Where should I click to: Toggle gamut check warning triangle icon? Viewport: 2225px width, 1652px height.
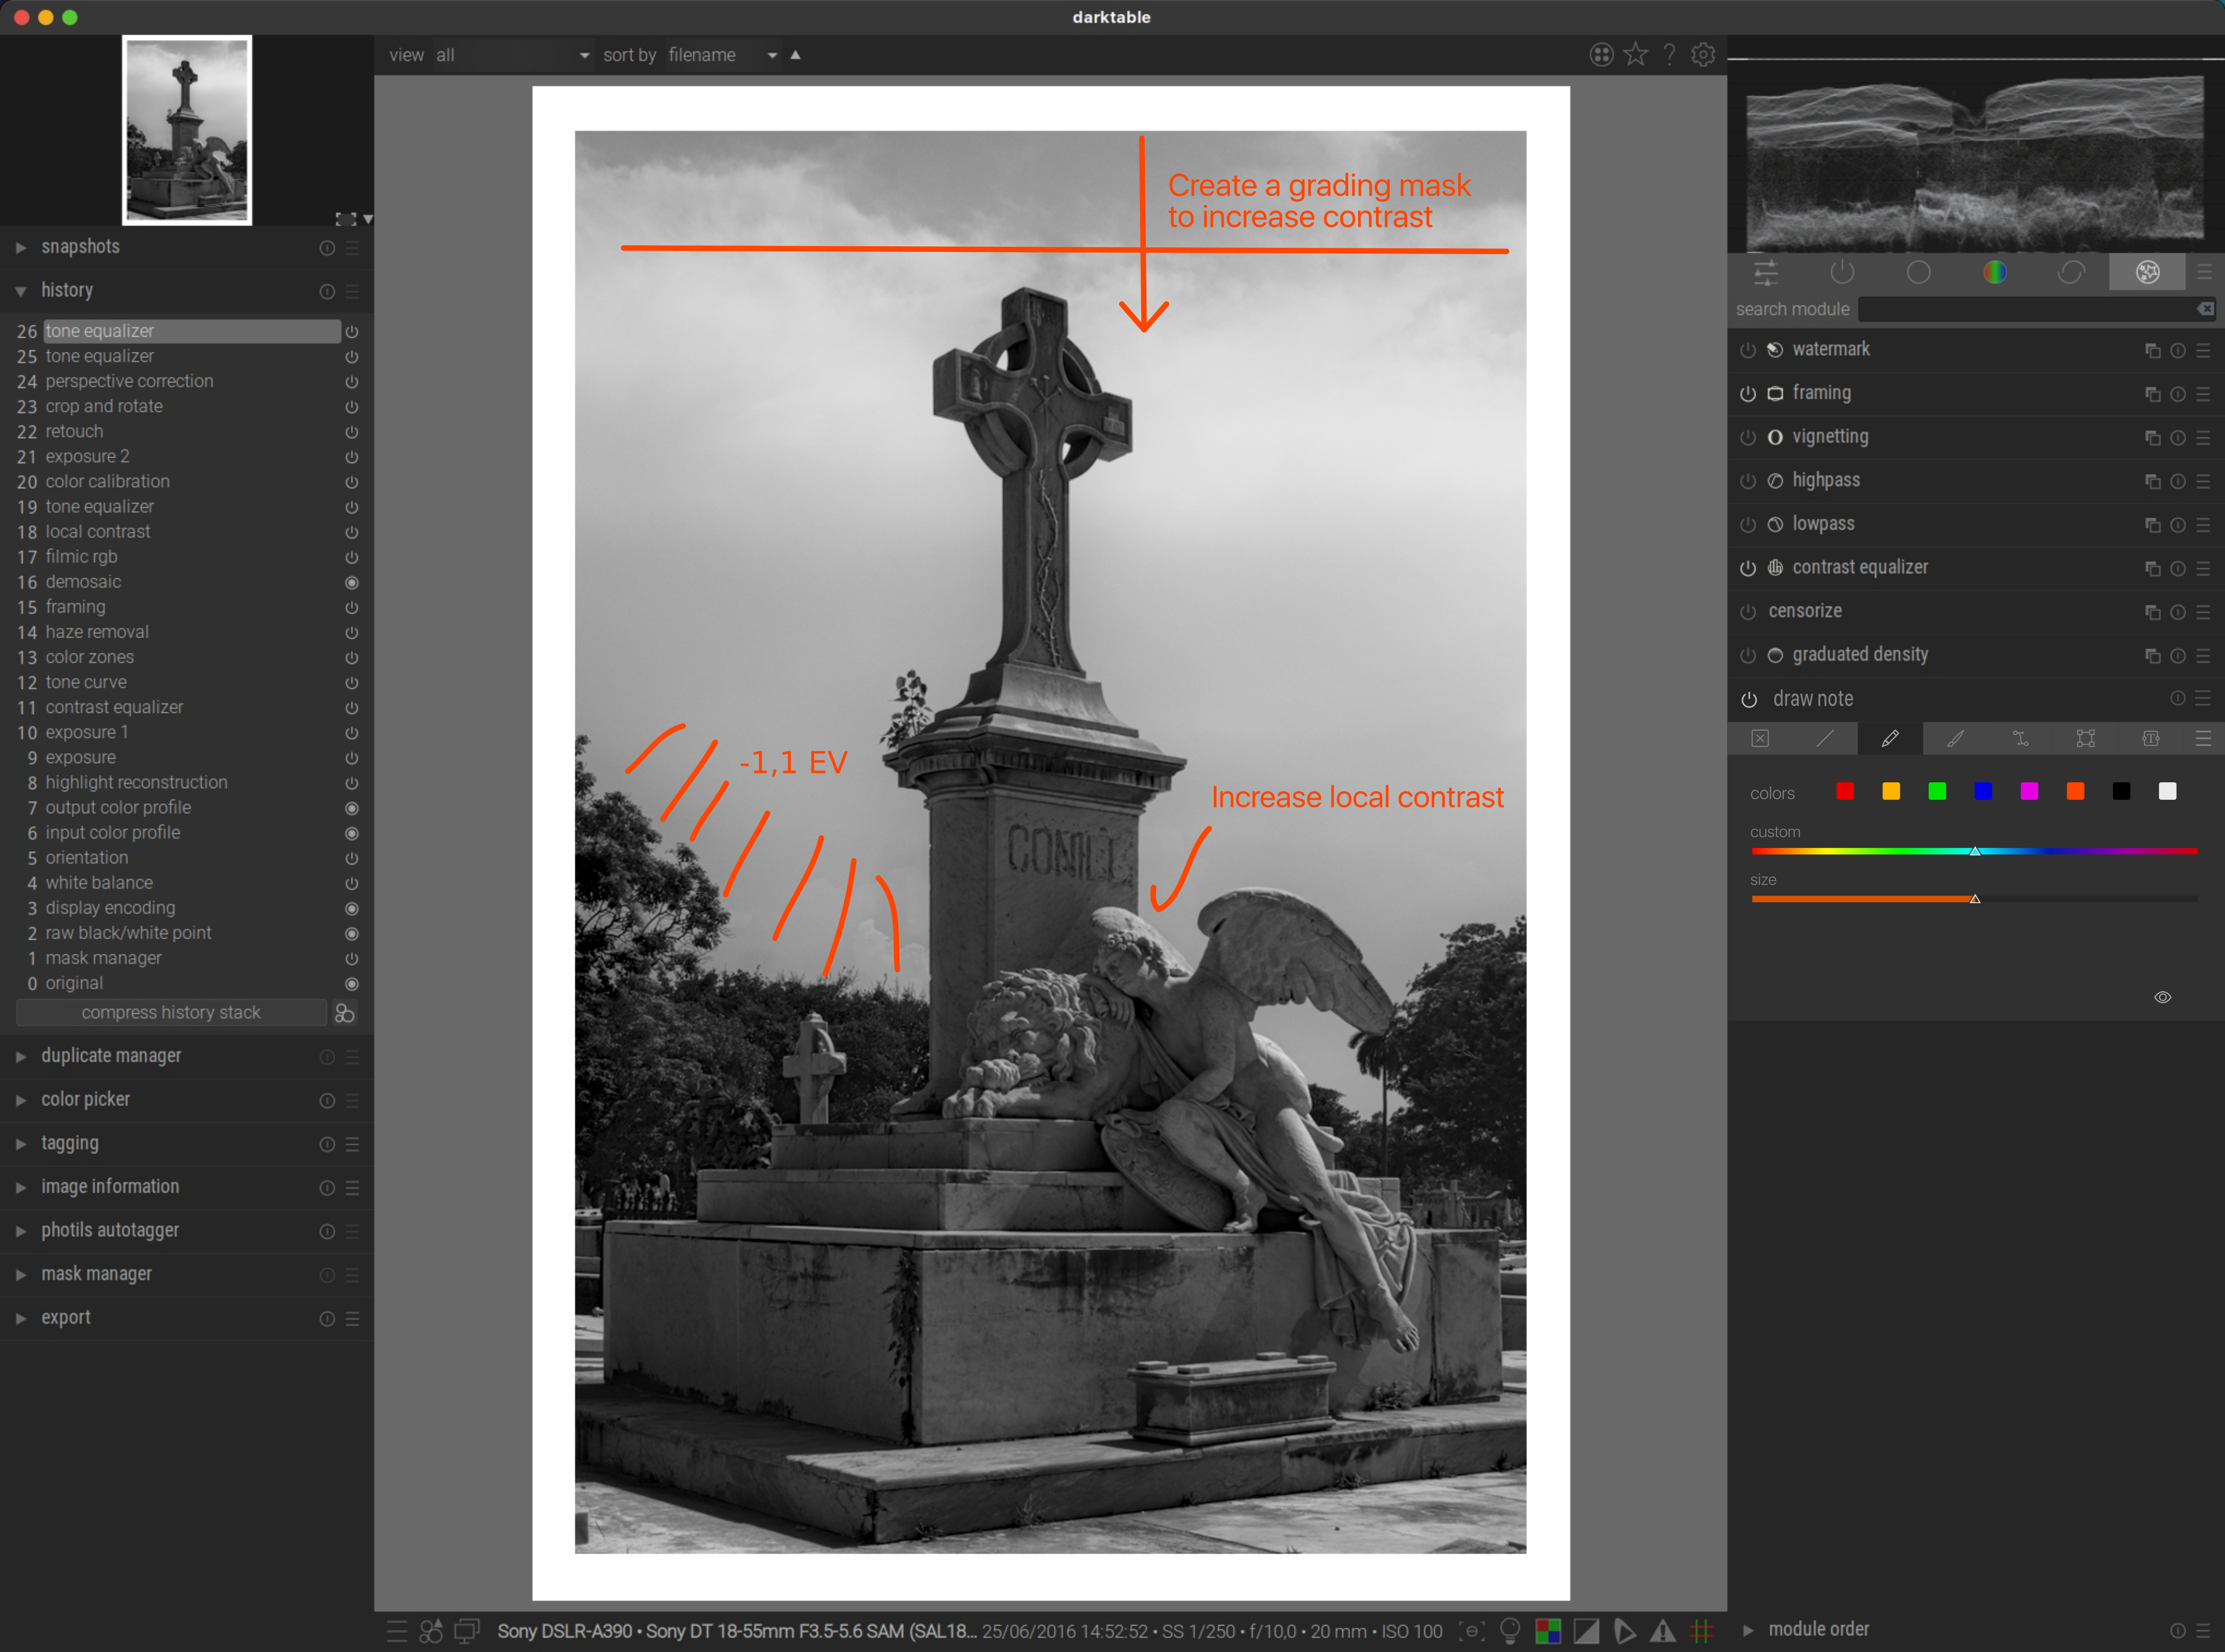point(1663,1631)
